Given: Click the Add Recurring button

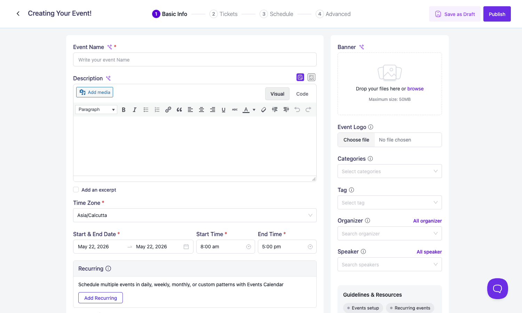Looking at the screenshot, I should [101, 298].
